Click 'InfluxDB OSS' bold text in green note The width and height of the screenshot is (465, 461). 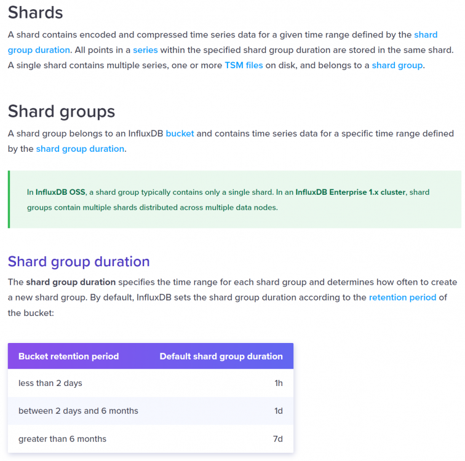pyautogui.click(x=60, y=192)
